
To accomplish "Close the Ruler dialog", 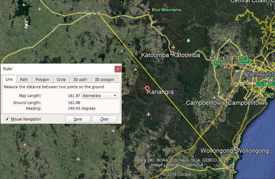I will [118, 69].
